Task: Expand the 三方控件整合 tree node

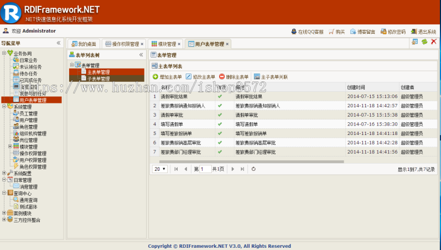Action: pos(4,220)
